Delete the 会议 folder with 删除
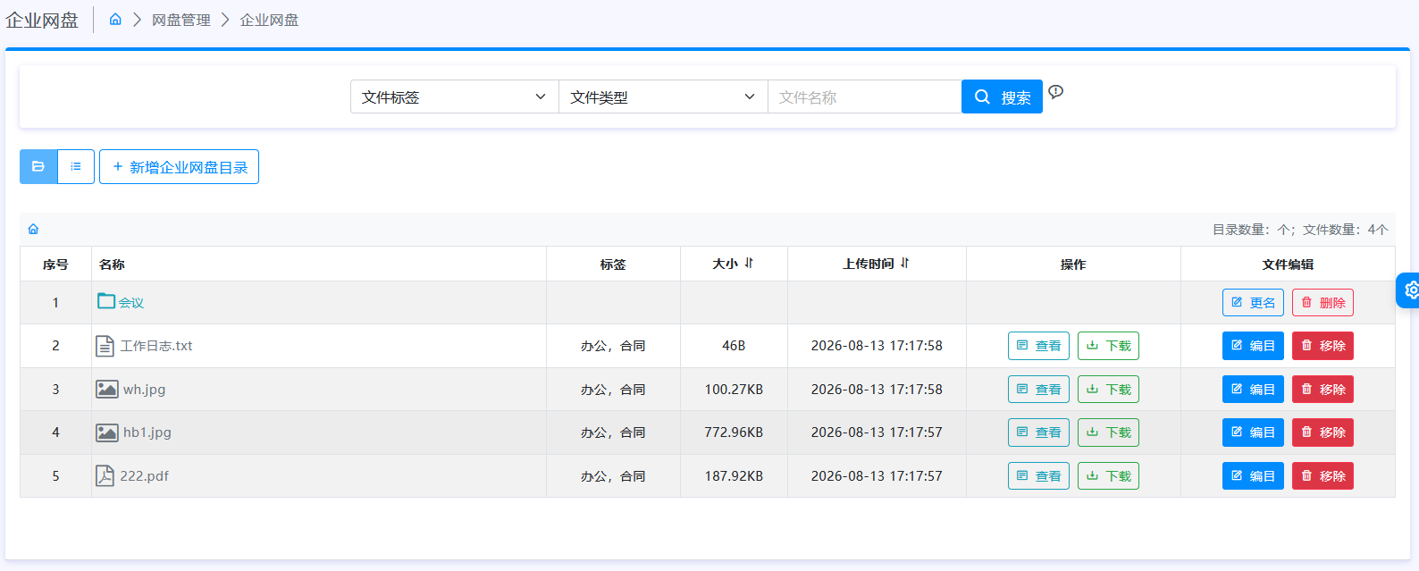This screenshot has height=571, width=1419. tap(1322, 302)
